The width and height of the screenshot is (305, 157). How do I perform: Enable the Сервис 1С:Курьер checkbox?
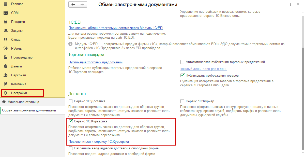pos(182,101)
